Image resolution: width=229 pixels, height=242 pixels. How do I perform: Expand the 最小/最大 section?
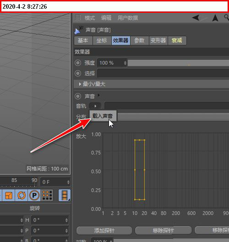coord(151,84)
